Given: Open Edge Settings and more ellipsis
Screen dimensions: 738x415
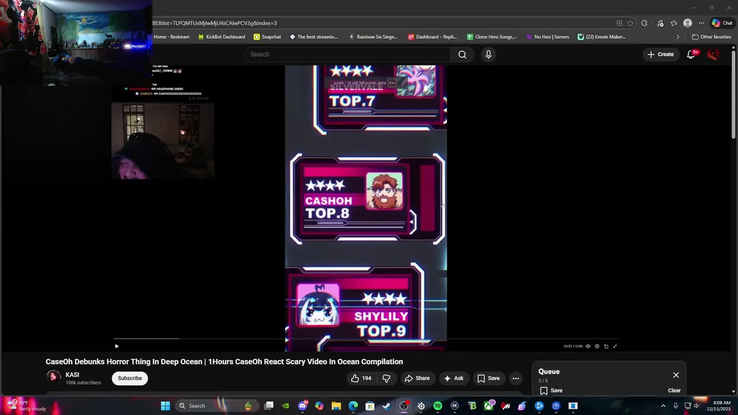Looking at the screenshot, I should coord(701,23).
